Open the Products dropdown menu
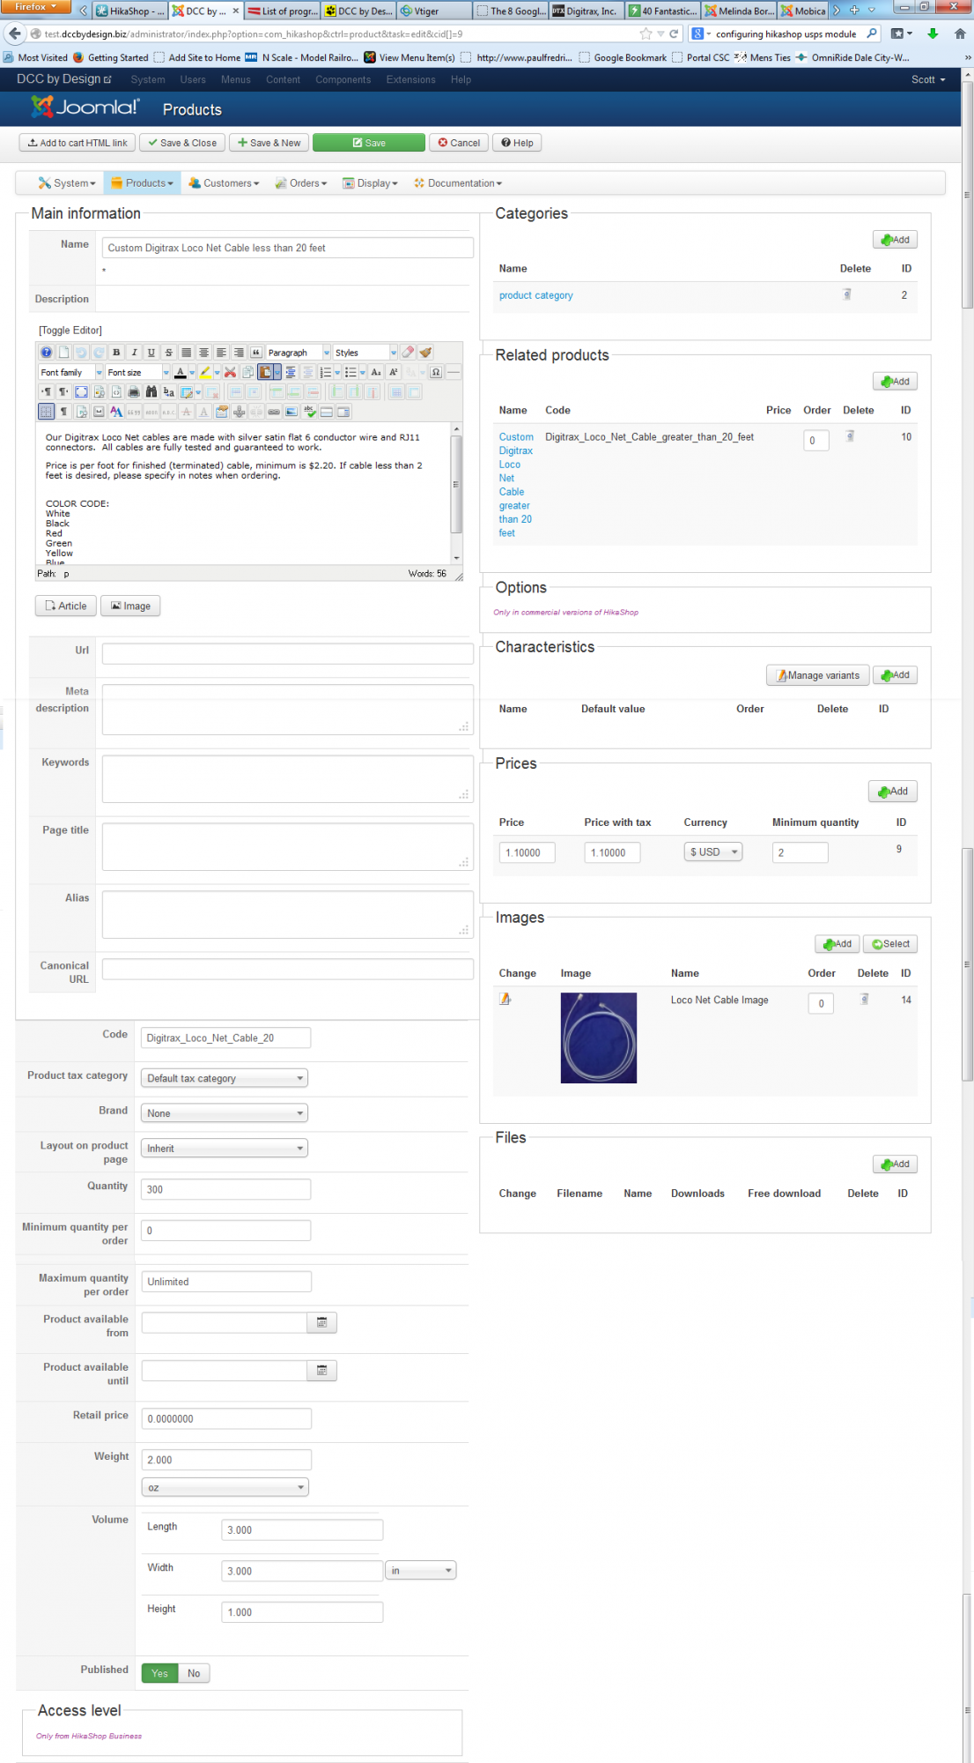The image size is (974, 1763). [142, 183]
